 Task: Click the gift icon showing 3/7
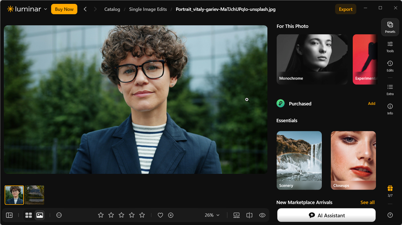pyautogui.click(x=390, y=191)
